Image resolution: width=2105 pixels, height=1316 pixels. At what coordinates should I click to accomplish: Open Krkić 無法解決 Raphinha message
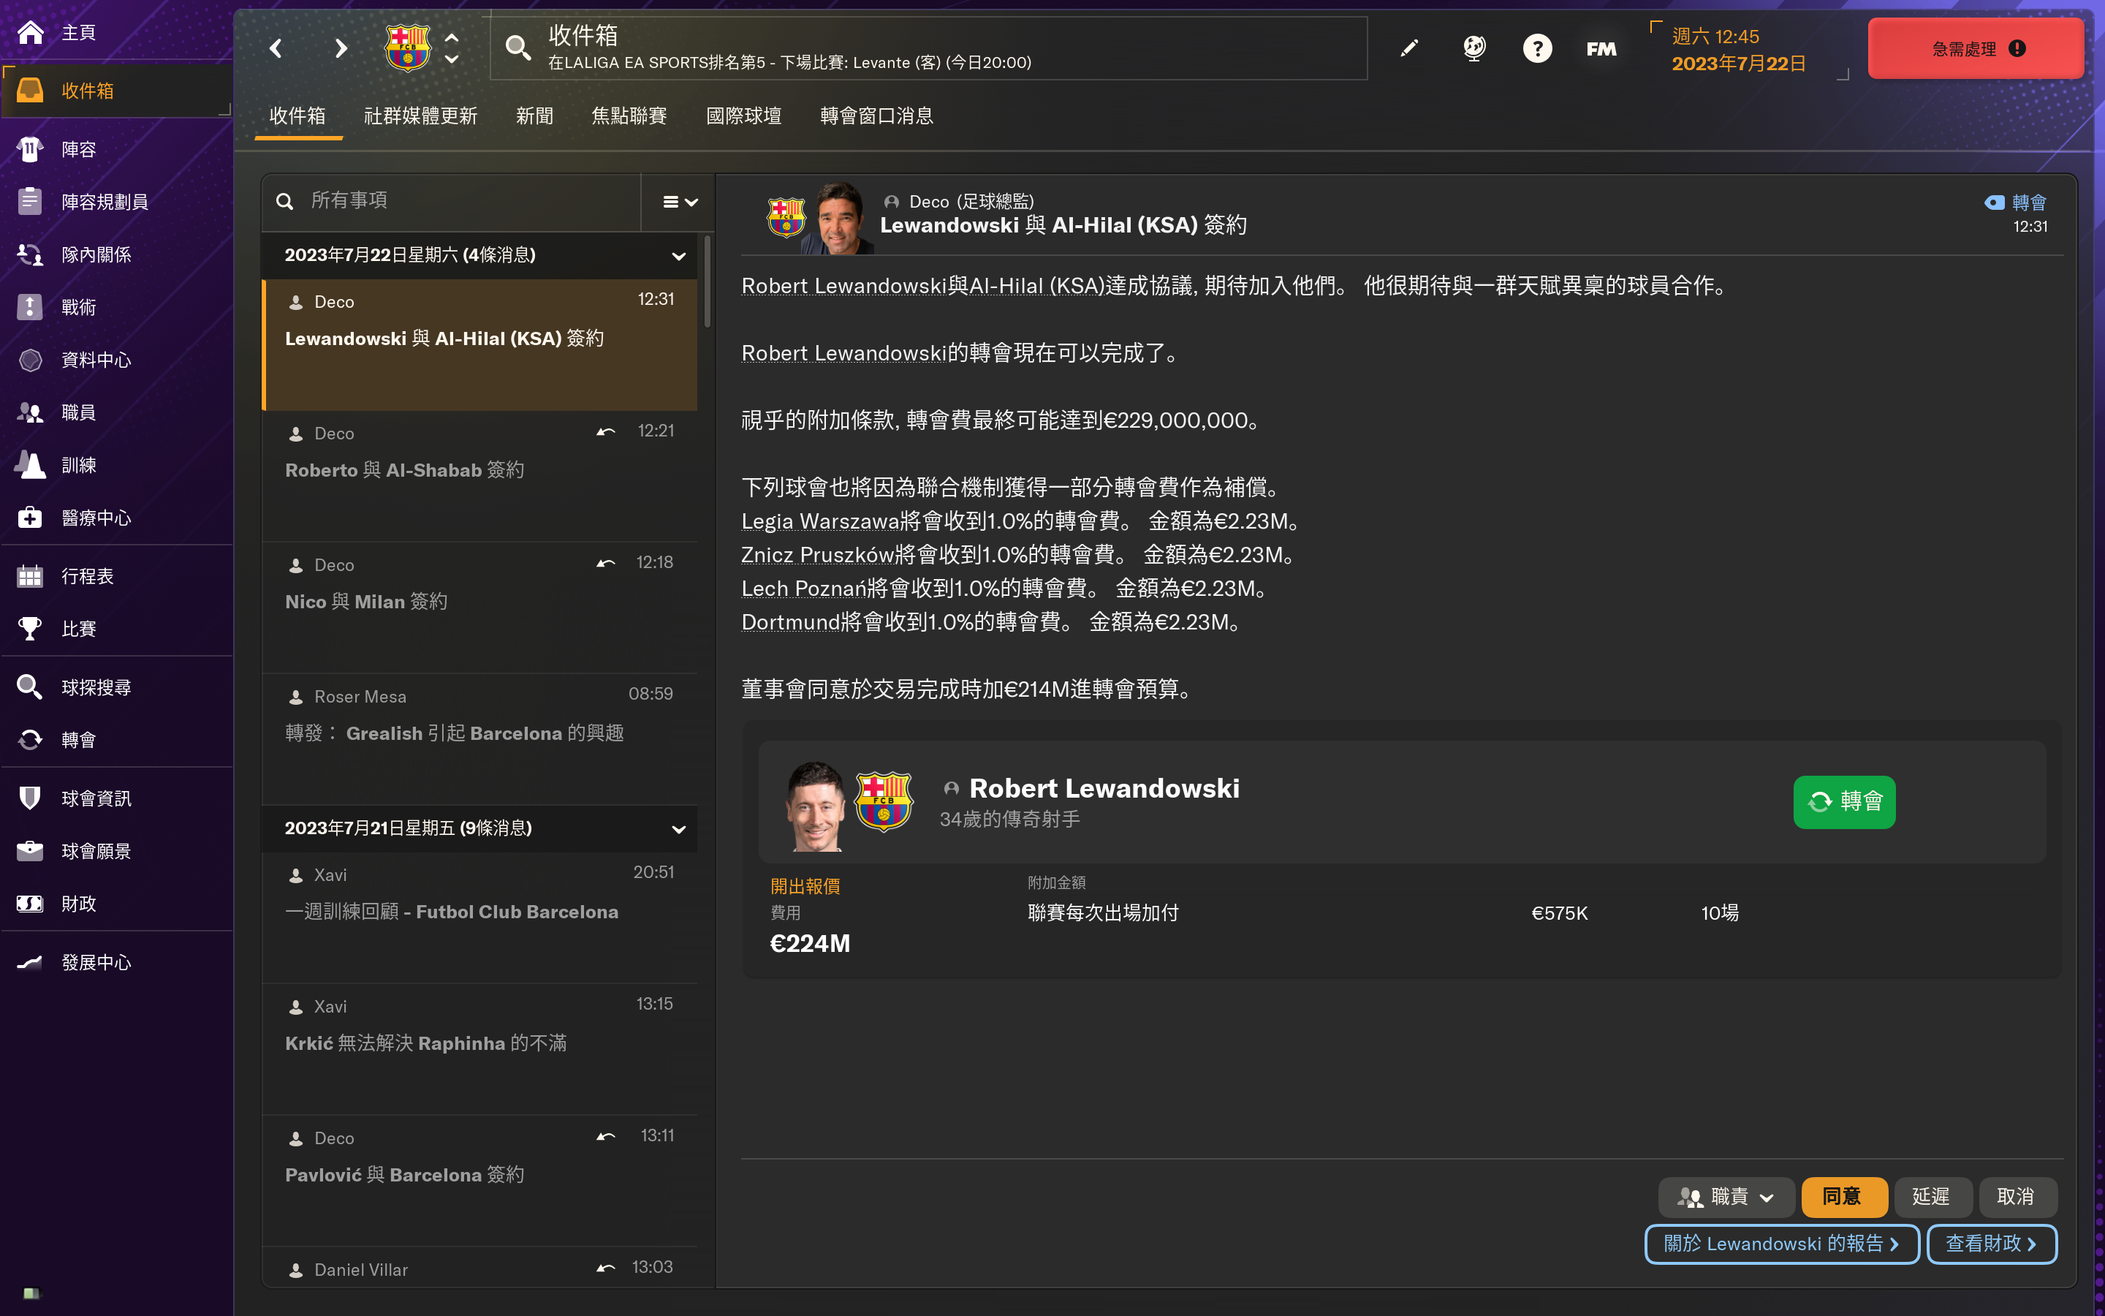point(480,1049)
